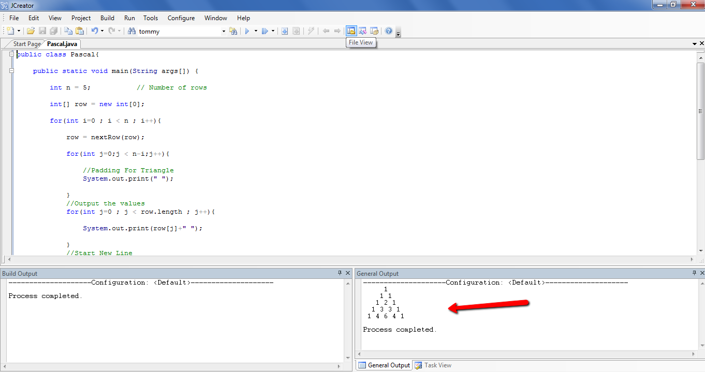Click the 'row = nextRow(row);' code line
This screenshot has height=372, width=705.
tap(106, 137)
